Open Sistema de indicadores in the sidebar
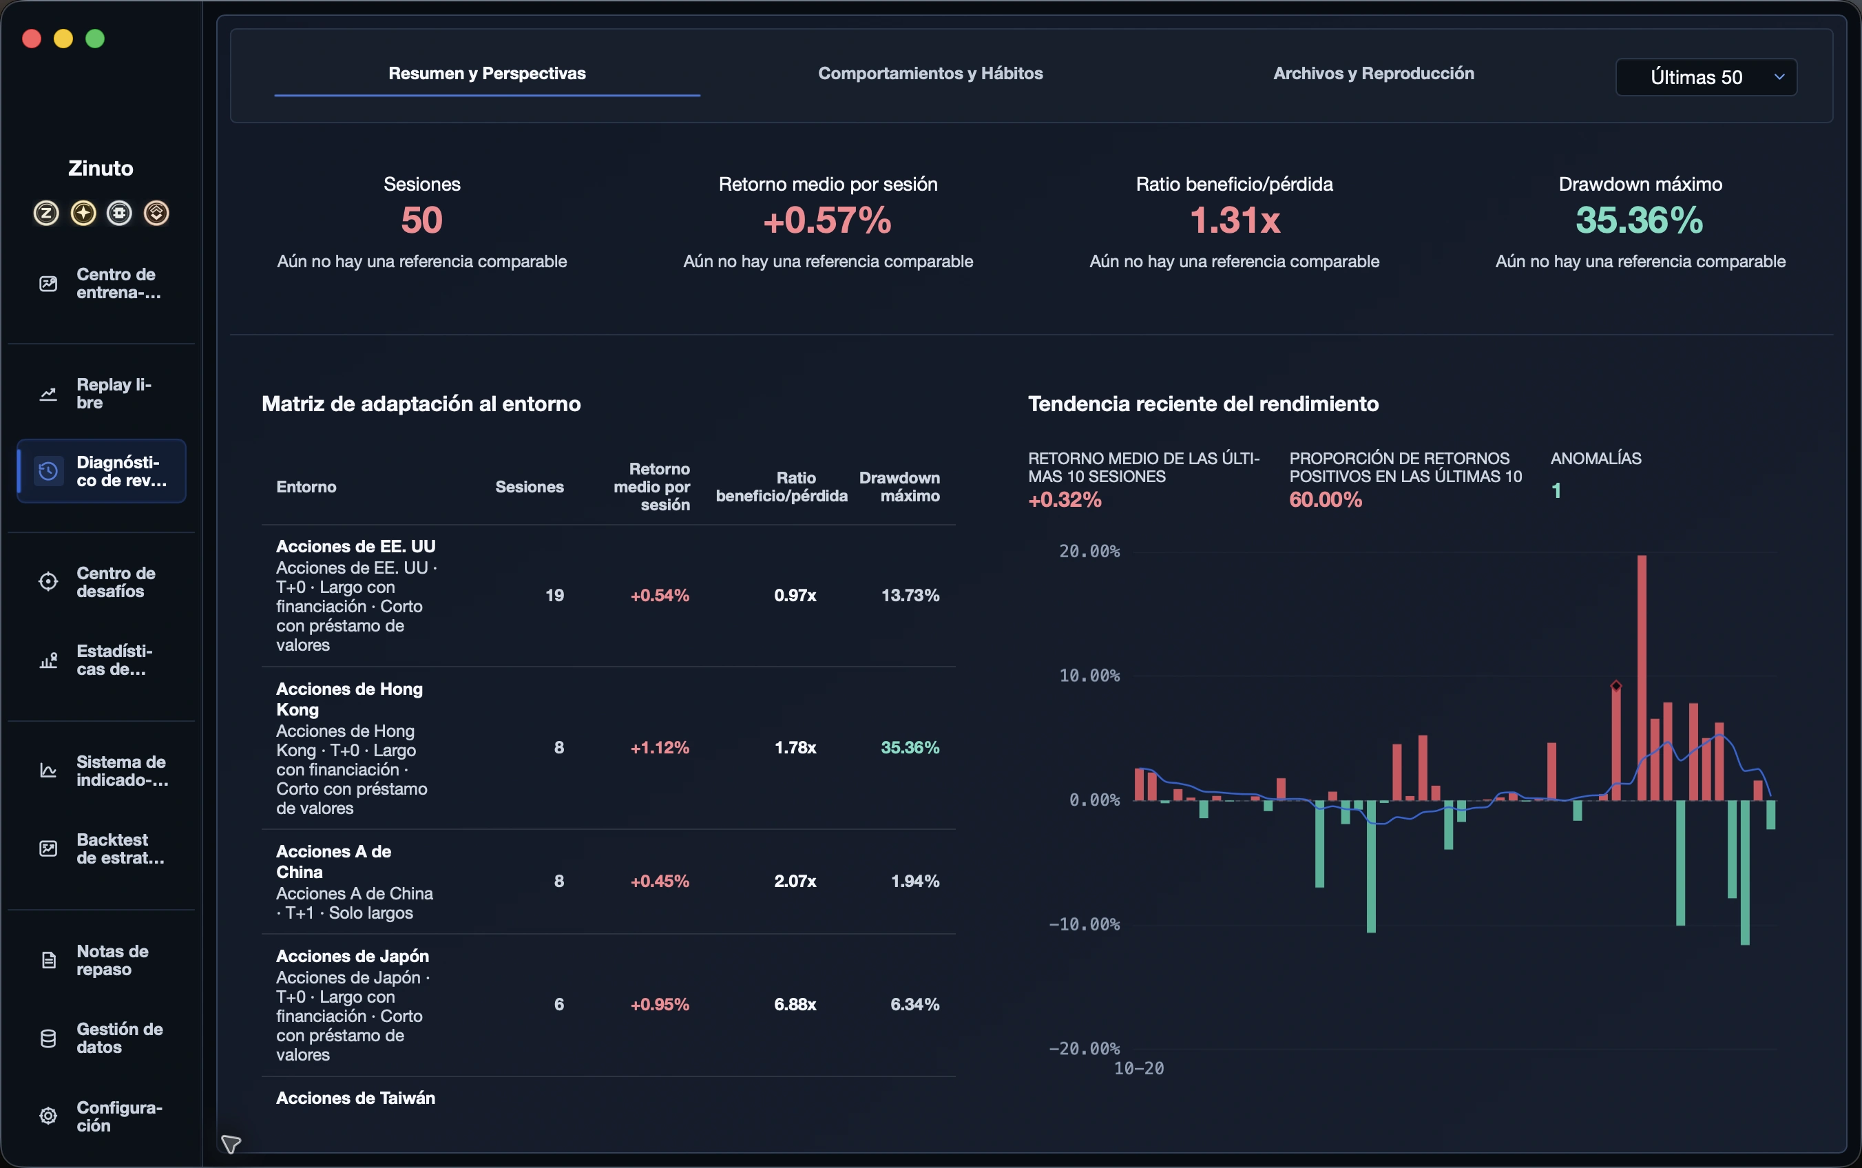Viewport: 1862px width, 1168px height. coord(101,771)
